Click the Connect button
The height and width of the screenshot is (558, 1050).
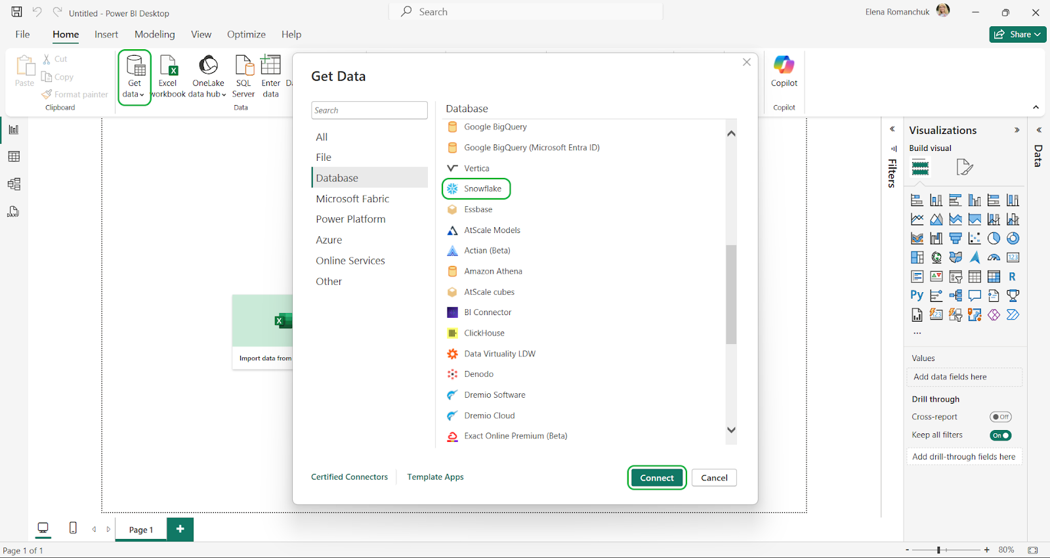[x=656, y=478]
